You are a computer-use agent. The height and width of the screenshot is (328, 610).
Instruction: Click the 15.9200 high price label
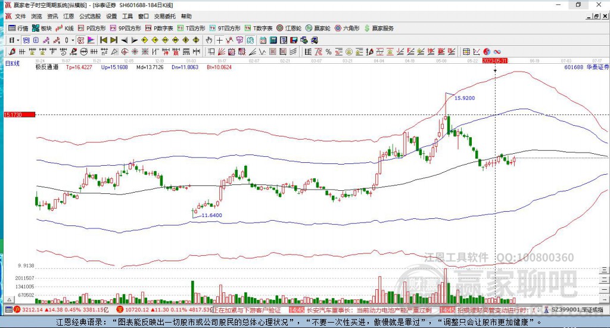465,98
